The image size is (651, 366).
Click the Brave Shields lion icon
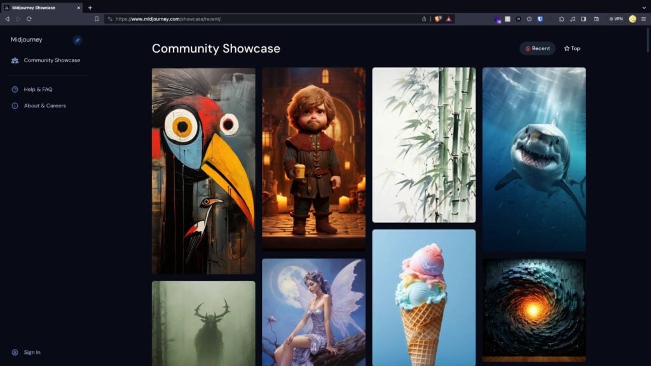coord(437,19)
